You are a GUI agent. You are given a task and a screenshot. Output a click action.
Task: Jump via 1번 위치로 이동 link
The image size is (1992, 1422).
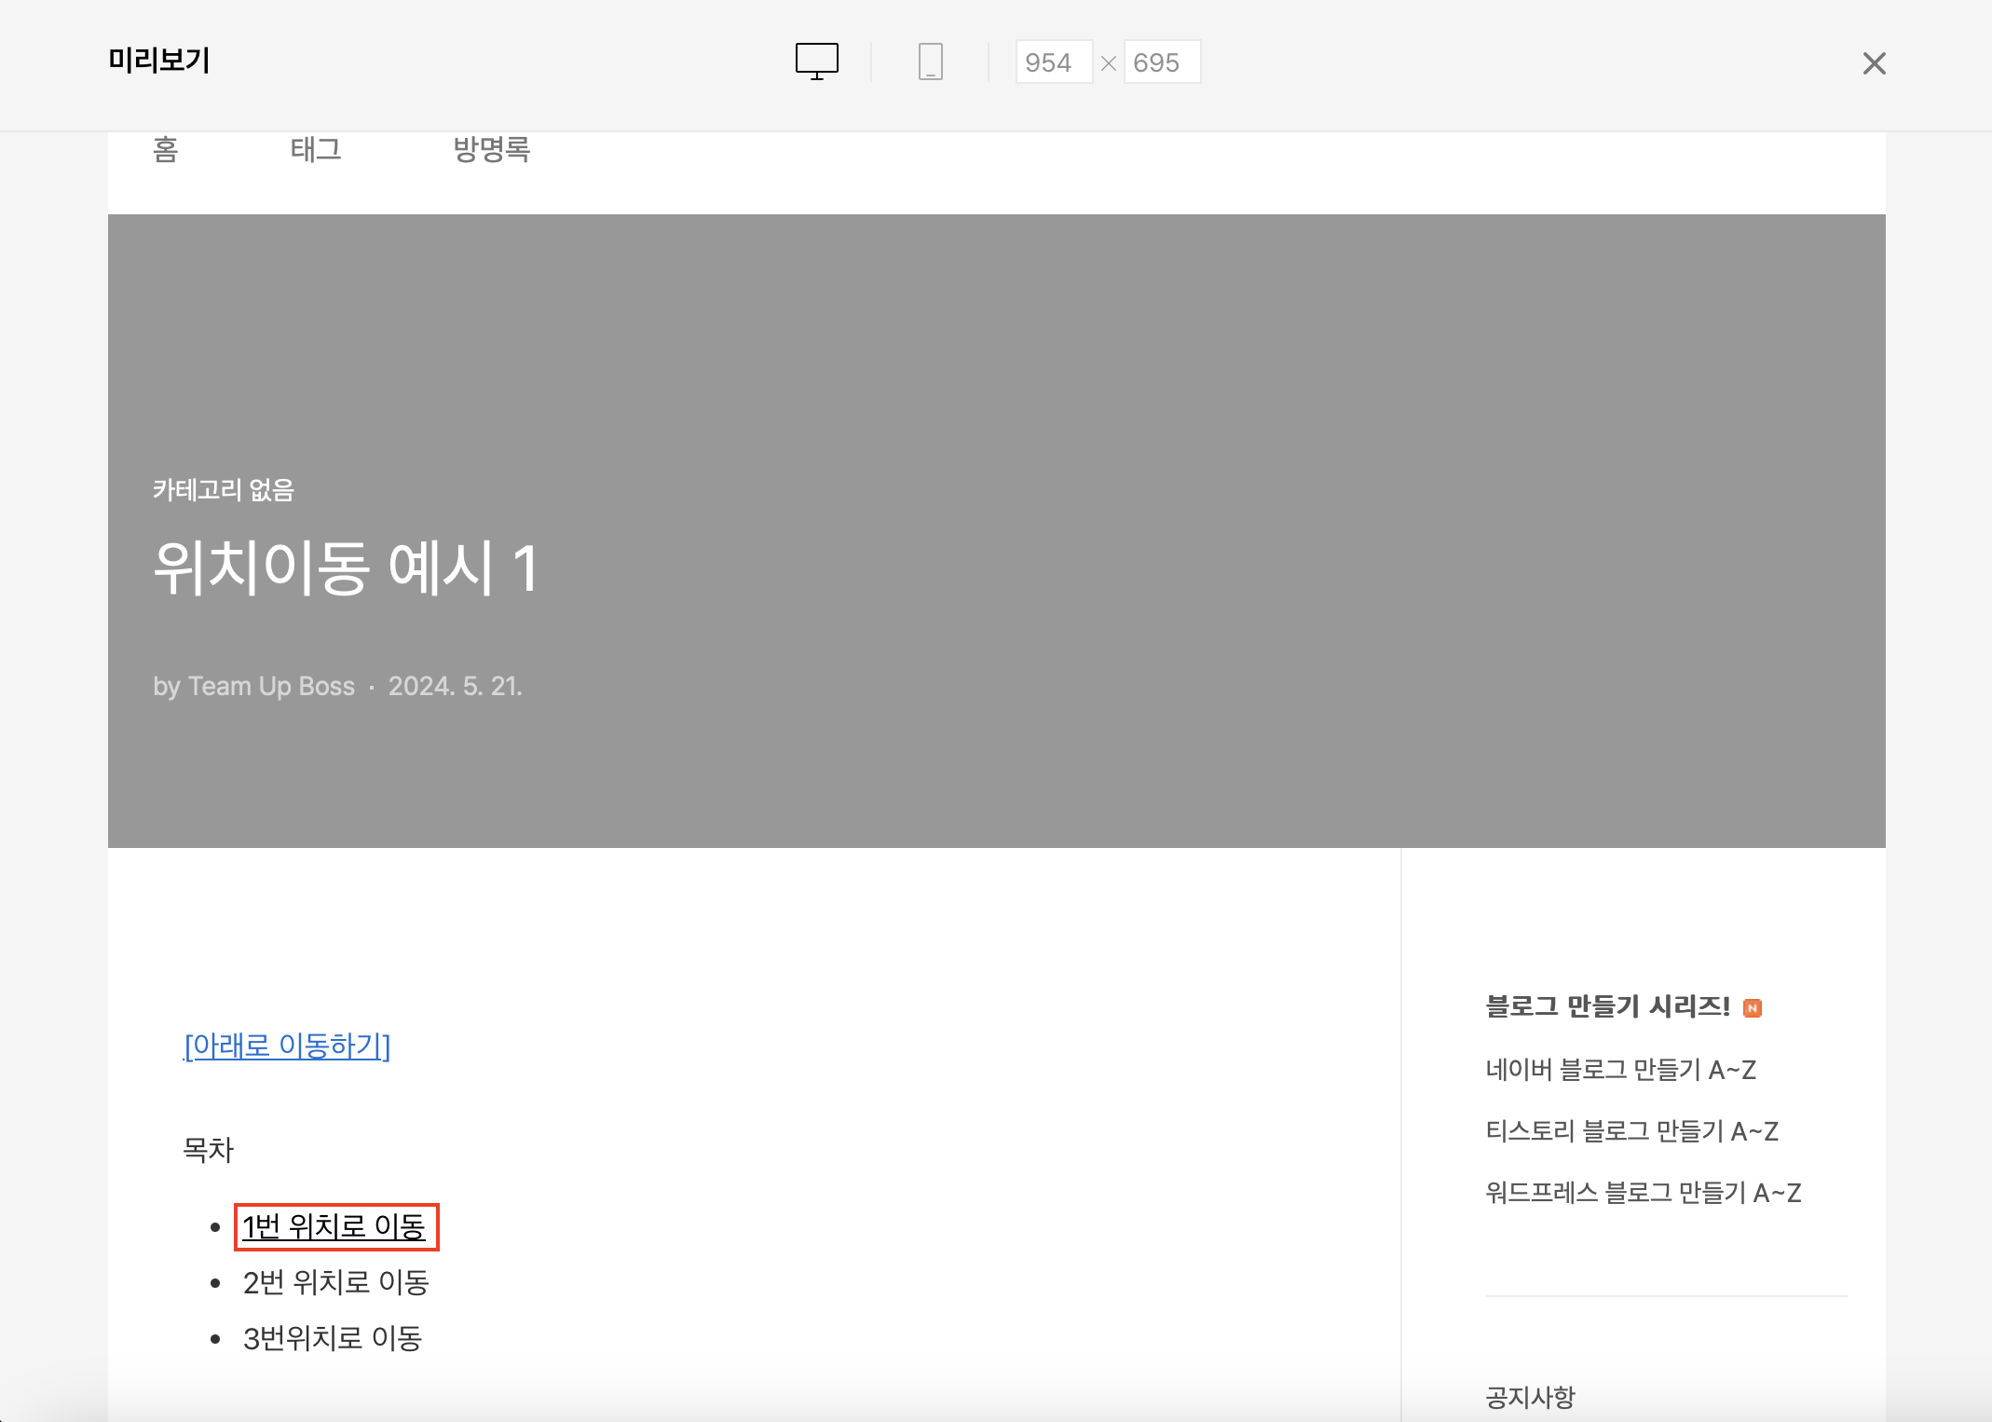click(334, 1226)
